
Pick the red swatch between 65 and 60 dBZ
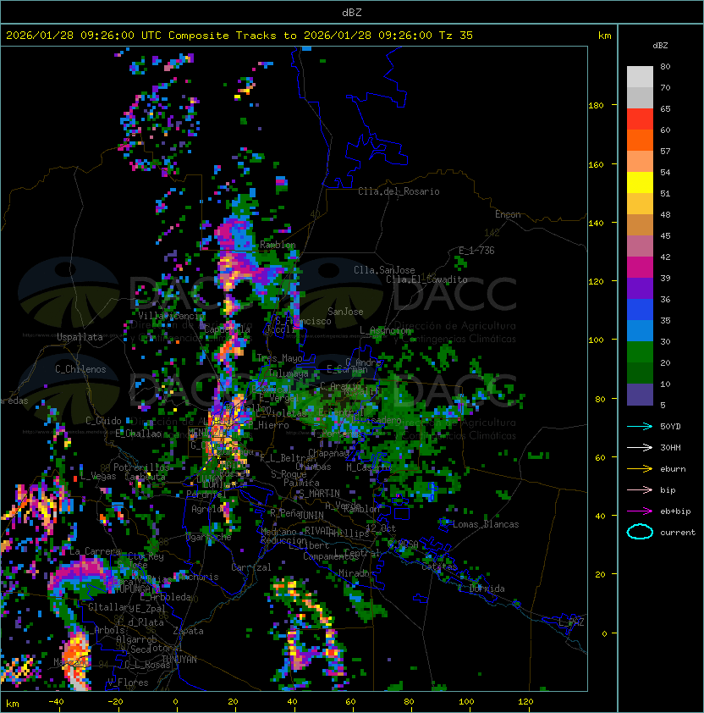(x=640, y=119)
